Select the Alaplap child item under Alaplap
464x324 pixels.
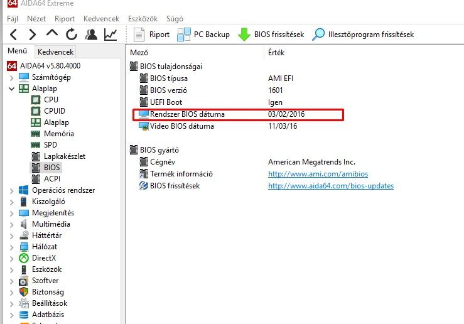(x=57, y=122)
